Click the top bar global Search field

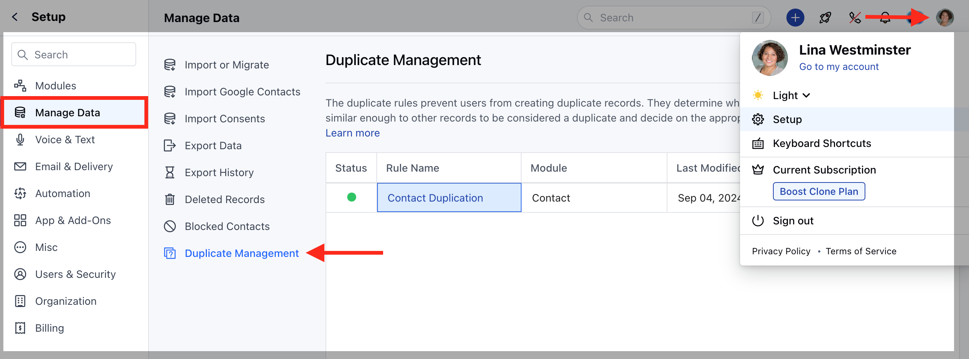tap(673, 18)
